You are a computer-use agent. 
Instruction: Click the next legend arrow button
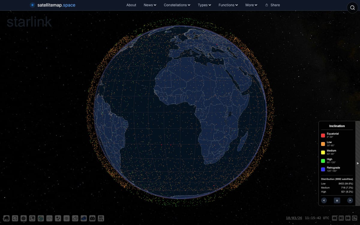(350, 200)
